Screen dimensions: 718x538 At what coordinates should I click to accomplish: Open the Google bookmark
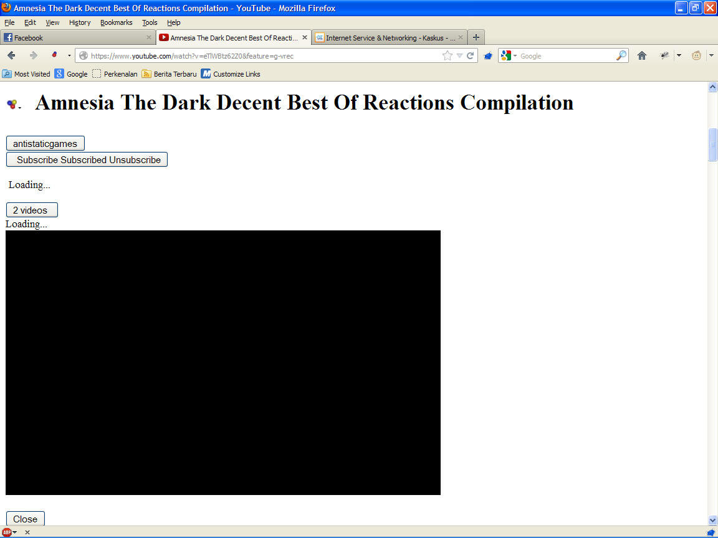click(71, 73)
